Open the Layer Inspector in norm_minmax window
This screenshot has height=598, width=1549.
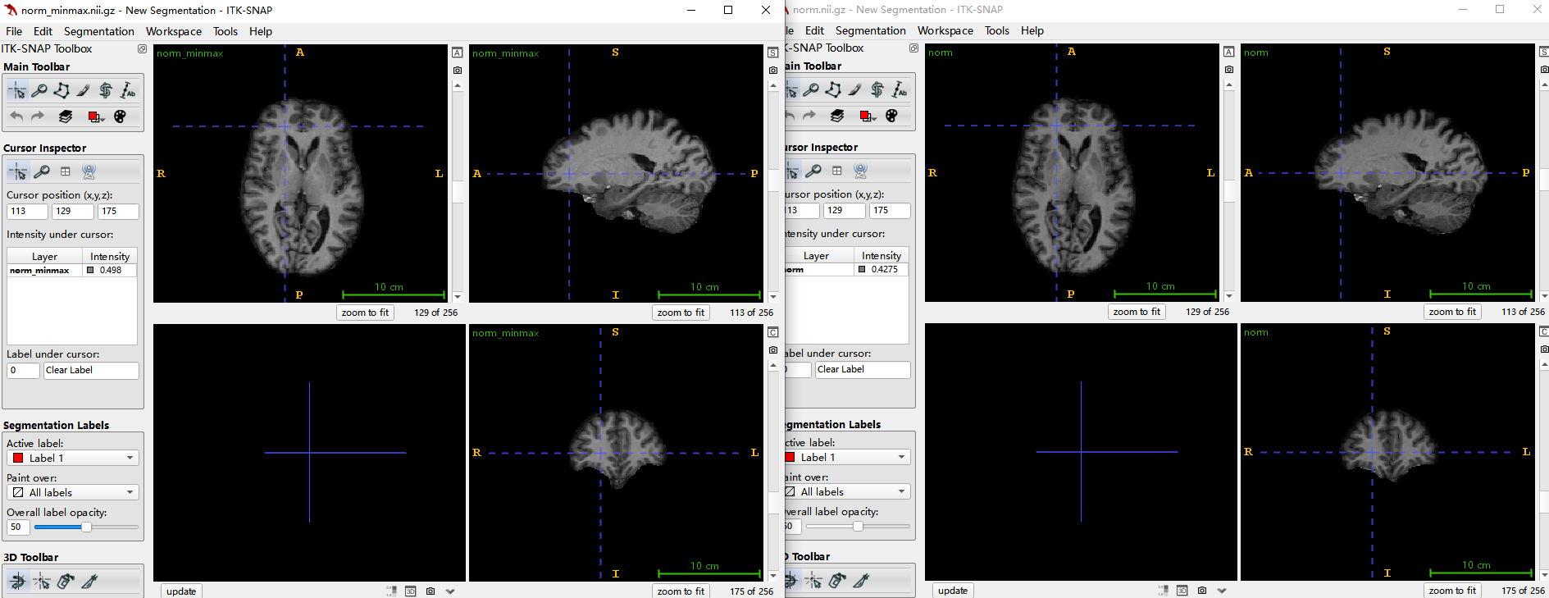point(66,116)
